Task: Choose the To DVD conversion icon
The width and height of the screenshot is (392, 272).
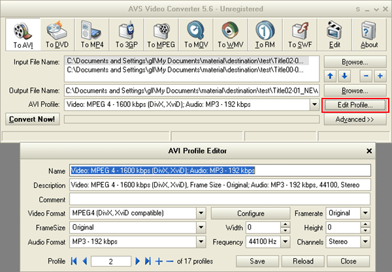Action: (57, 35)
